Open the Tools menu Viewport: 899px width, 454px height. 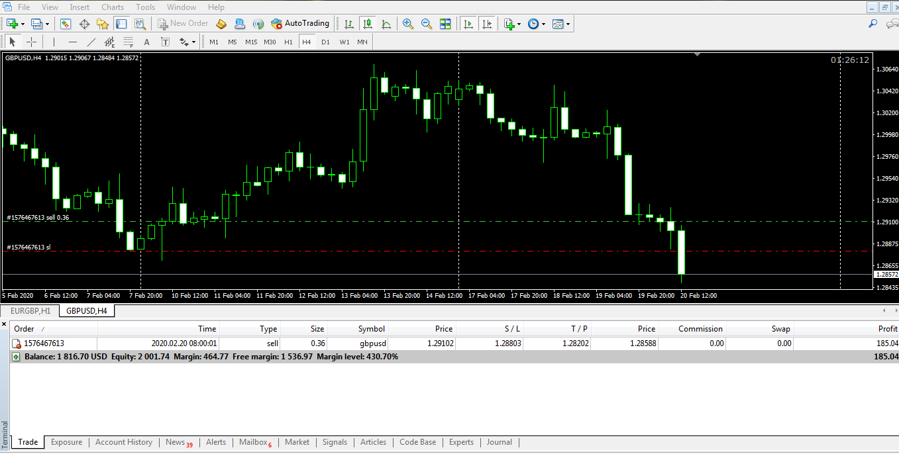pos(145,7)
